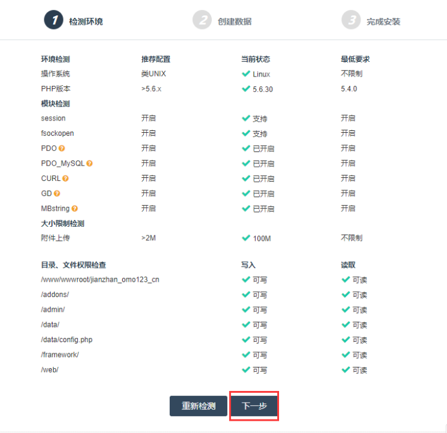Screen dimensions: 447x433
Task: Click the /web/ 可读 checkmark
Action: click(346, 369)
